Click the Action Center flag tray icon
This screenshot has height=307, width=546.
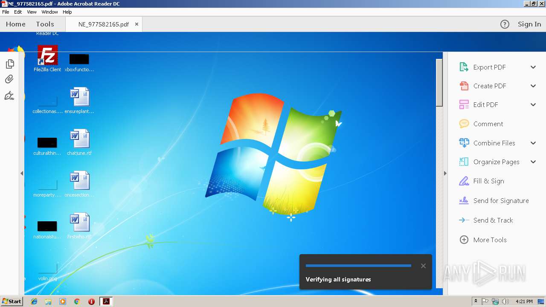pos(485,301)
